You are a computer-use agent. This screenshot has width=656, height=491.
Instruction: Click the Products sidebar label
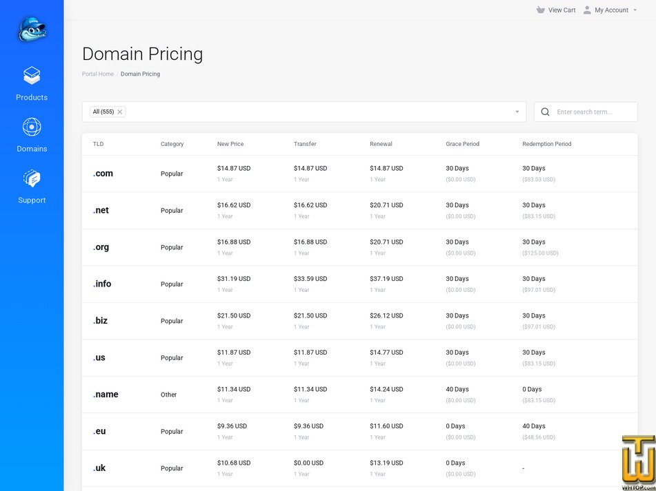32,98
